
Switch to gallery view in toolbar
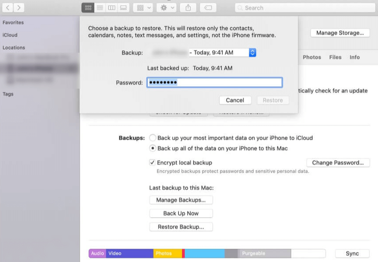tap(123, 8)
